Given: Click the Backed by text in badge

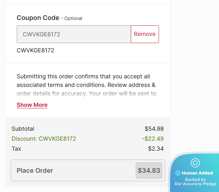Looking at the screenshot, I should coord(195,180).
